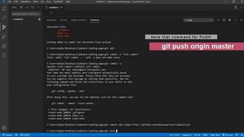Open the File menu
The image size is (244, 137).
point(9,2)
